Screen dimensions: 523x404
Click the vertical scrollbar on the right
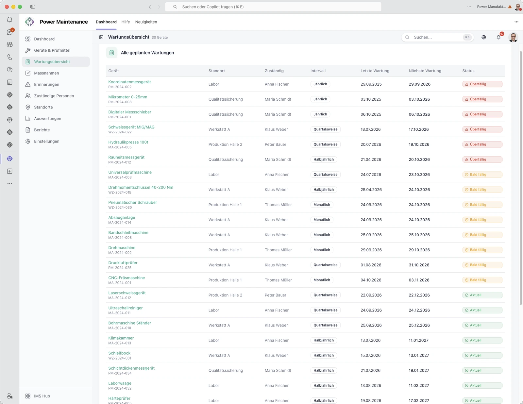[x=521, y=178]
